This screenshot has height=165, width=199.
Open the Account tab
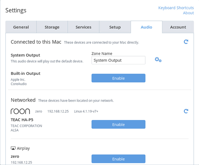178,27
